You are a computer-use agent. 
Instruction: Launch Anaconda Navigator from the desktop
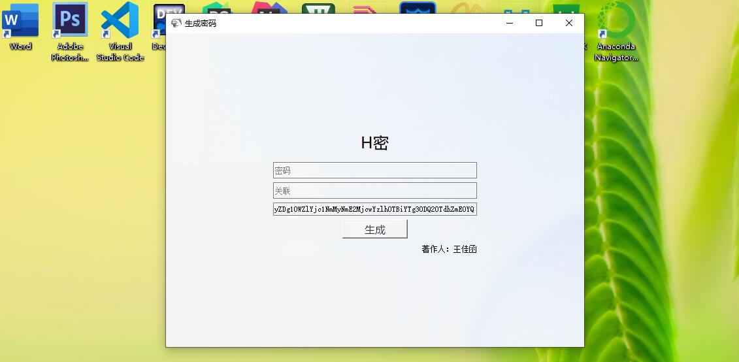pos(616,31)
